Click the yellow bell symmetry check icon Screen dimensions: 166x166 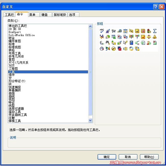tap(155, 37)
